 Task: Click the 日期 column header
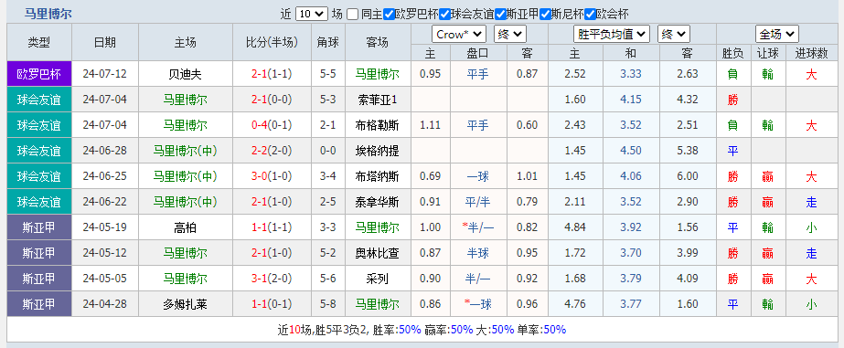click(105, 43)
